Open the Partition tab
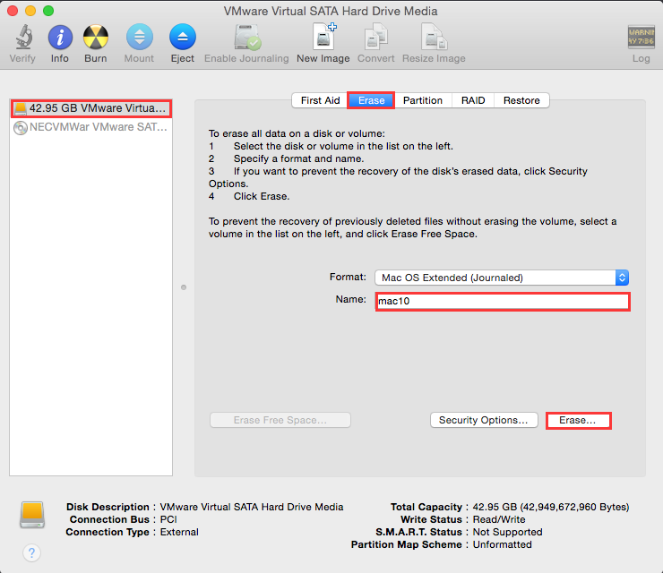The height and width of the screenshot is (573, 663). point(422,100)
